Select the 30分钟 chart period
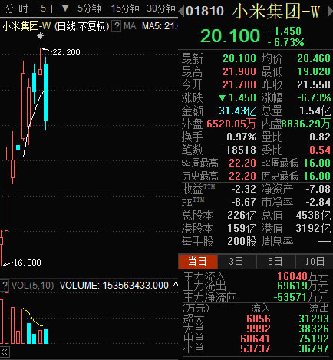Screen dimensions: 333x360 (x=160, y=8)
